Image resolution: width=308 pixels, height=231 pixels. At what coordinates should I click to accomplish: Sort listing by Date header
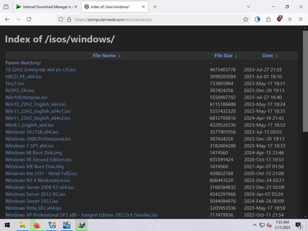tap(267, 56)
